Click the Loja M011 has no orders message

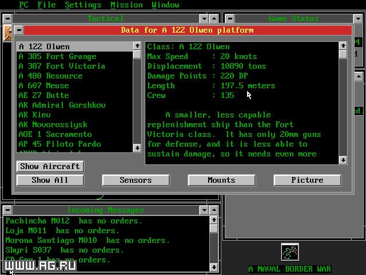coord(62,231)
